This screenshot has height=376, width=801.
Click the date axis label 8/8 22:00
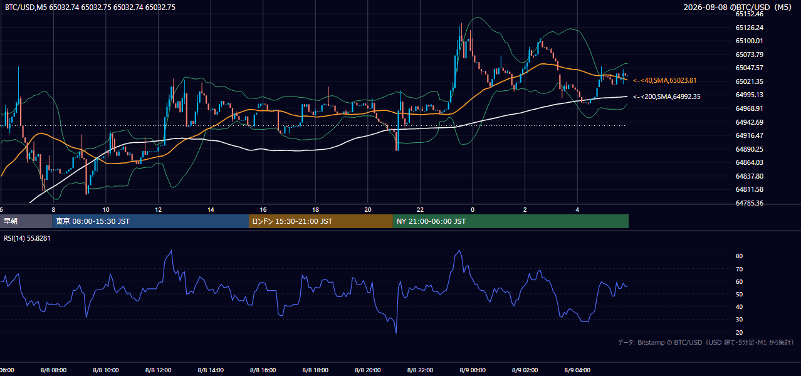click(421, 370)
